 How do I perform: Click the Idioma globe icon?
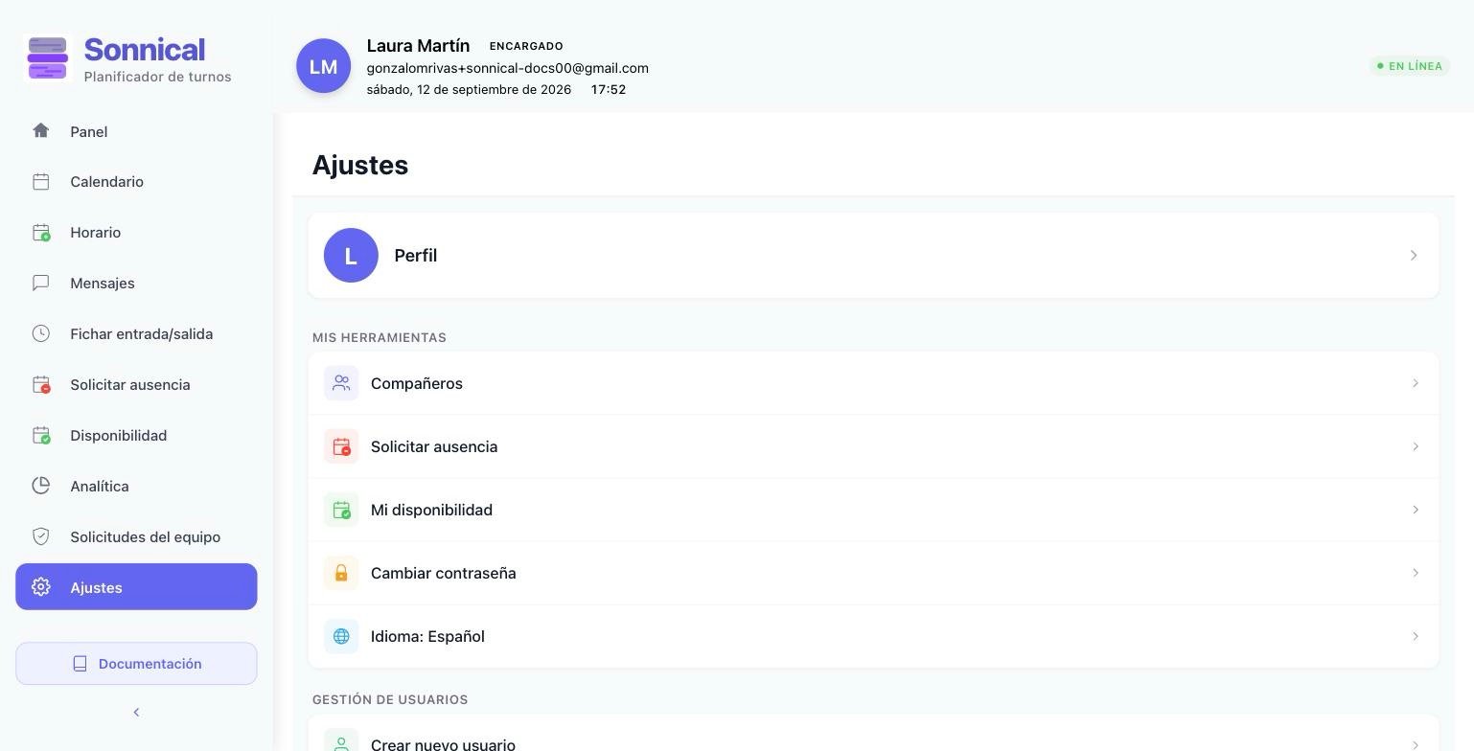(x=341, y=636)
